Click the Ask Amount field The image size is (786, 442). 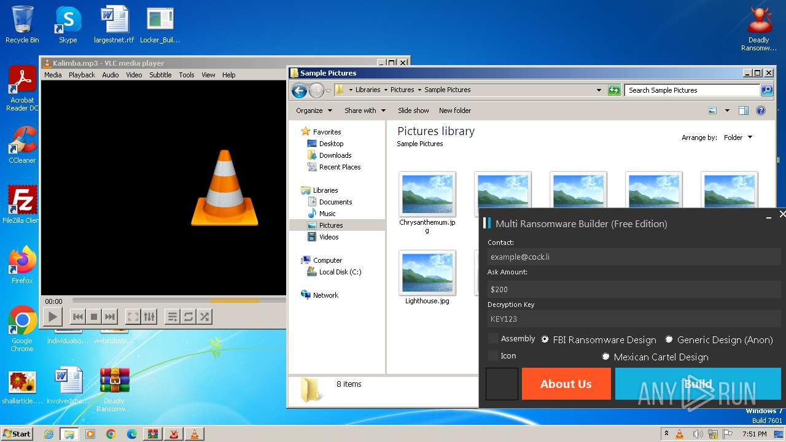pyautogui.click(x=634, y=289)
